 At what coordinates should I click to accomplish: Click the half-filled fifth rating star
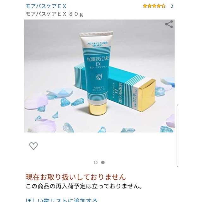[163, 6]
